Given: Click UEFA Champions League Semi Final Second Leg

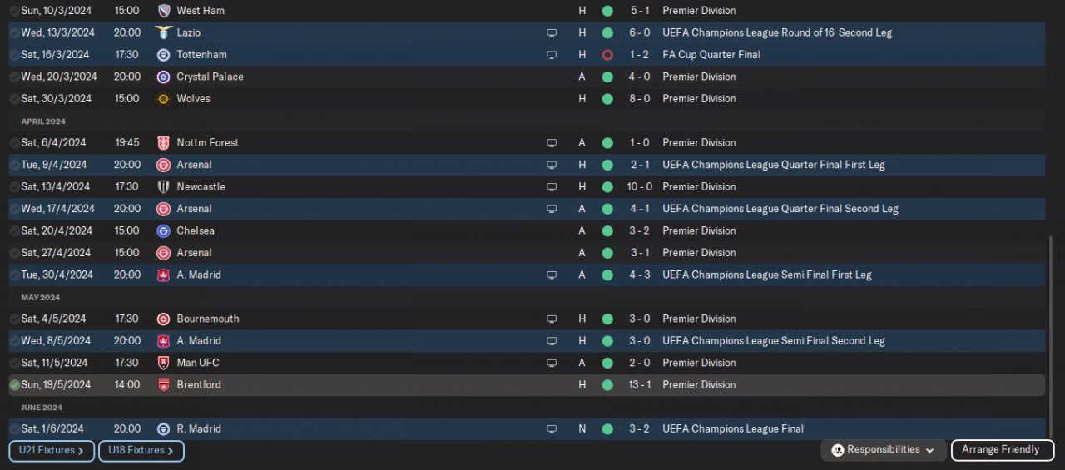Looking at the screenshot, I should point(774,341).
